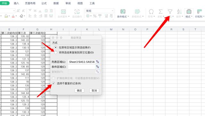Open the Filter funnel tool
Screen dimensions: 205x116
[170, 12]
